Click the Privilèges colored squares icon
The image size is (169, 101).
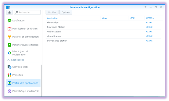coord(9,75)
